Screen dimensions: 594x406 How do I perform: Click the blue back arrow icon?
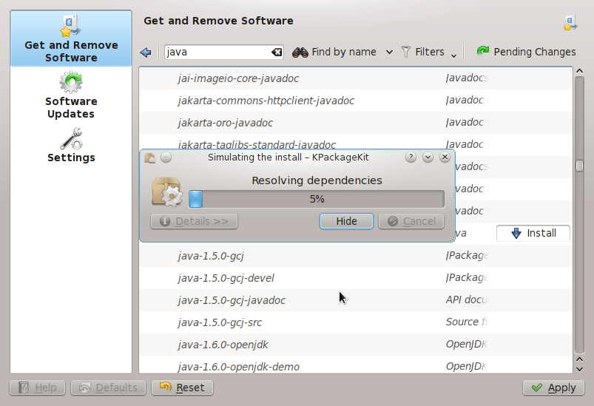pos(146,53)
